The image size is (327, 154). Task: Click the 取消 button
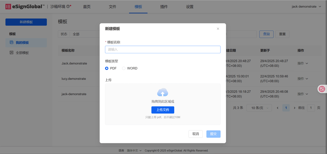tap(196, 134)
